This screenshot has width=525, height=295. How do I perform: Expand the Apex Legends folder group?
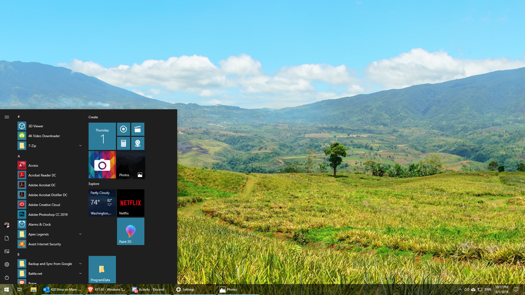(80, 234)
